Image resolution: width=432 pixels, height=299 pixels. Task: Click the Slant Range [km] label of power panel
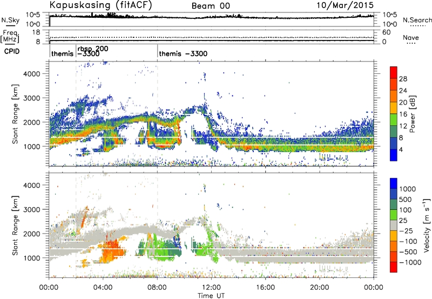15,114
